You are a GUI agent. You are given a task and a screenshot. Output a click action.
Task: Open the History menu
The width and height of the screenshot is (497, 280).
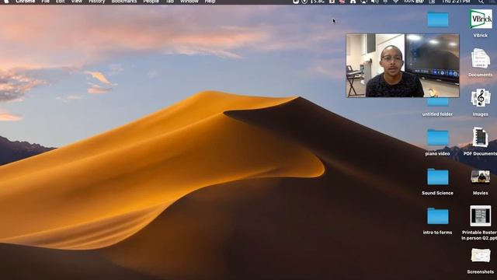pos(96,2)
